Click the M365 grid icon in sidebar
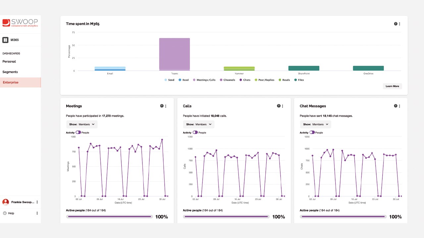424x238 pixels. click(x=5, y=40)
